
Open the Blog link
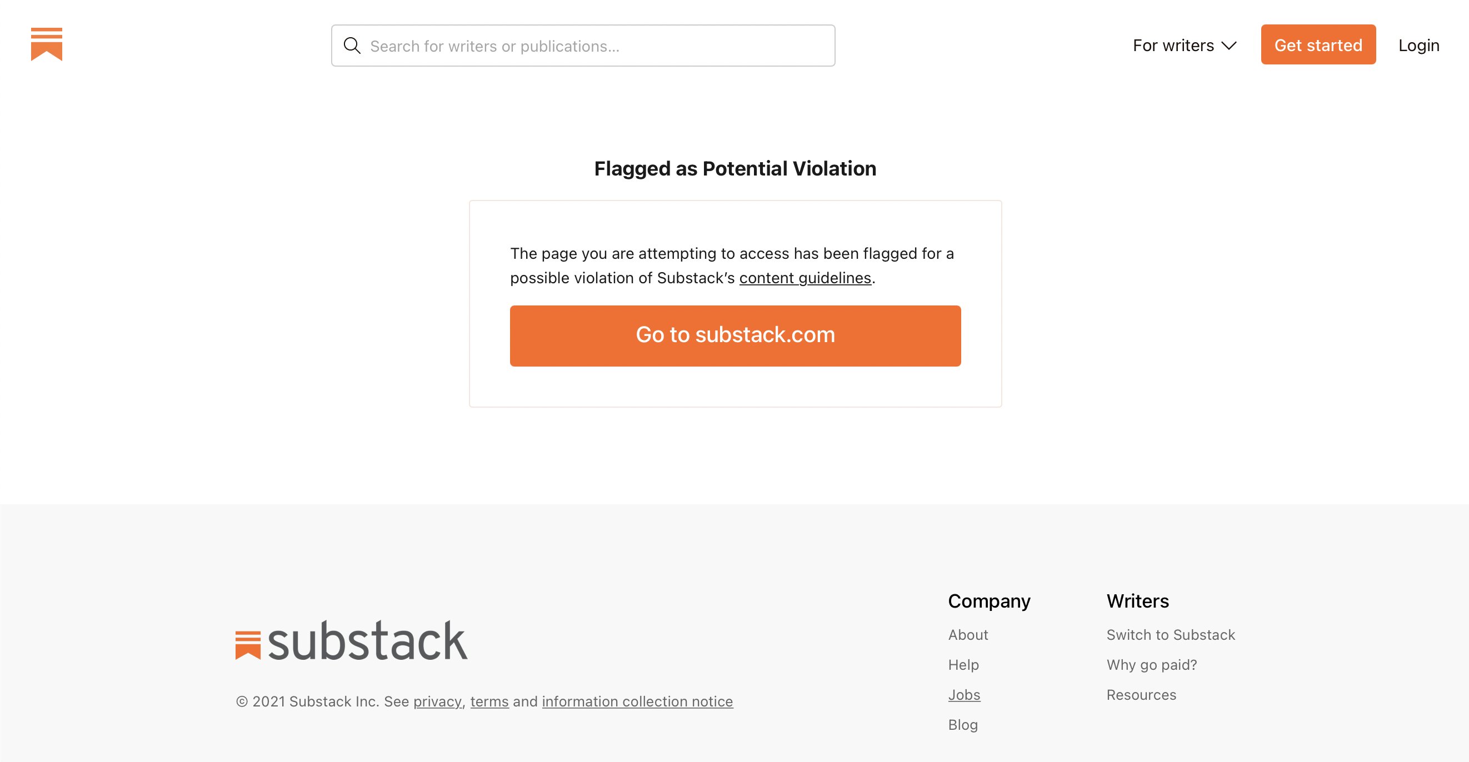pyautogui.click(x=963, y=724)
